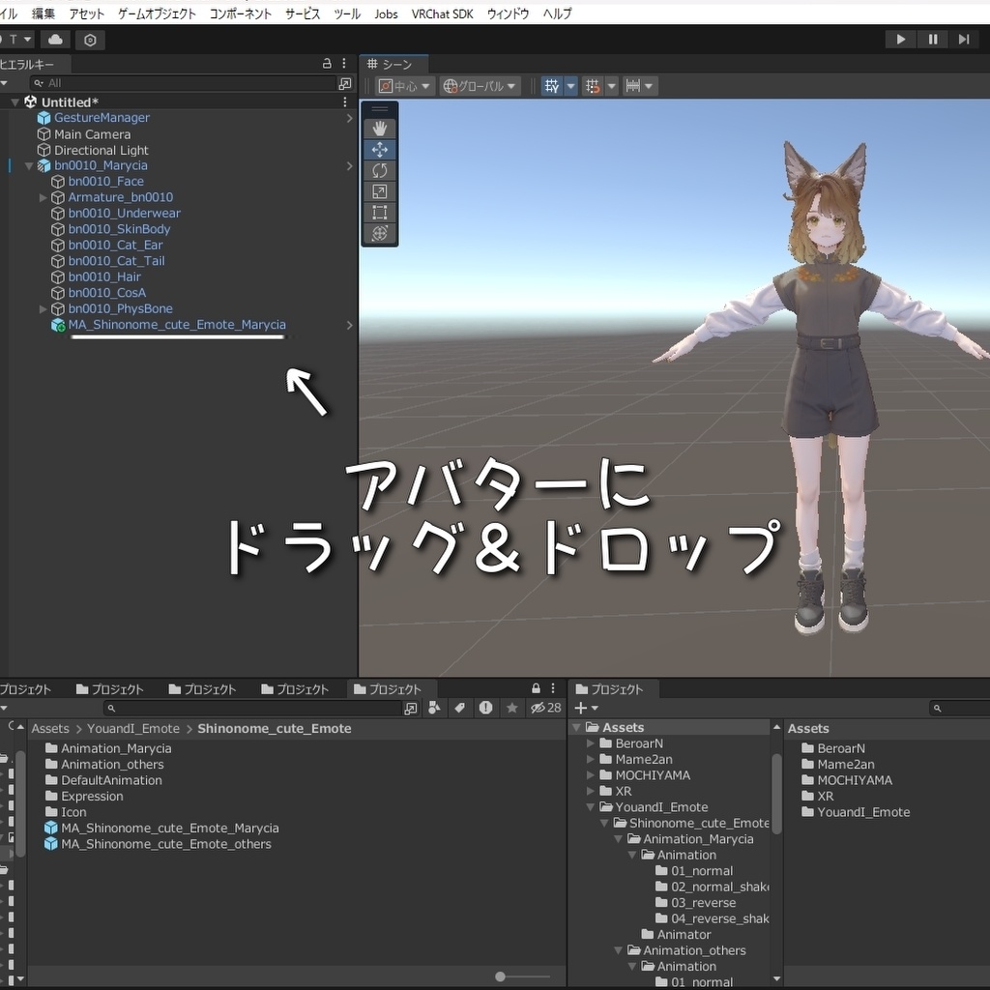Open the VRChat SDK menu
The height and width of the screenshot is (990, 990).
click(442, 14)
